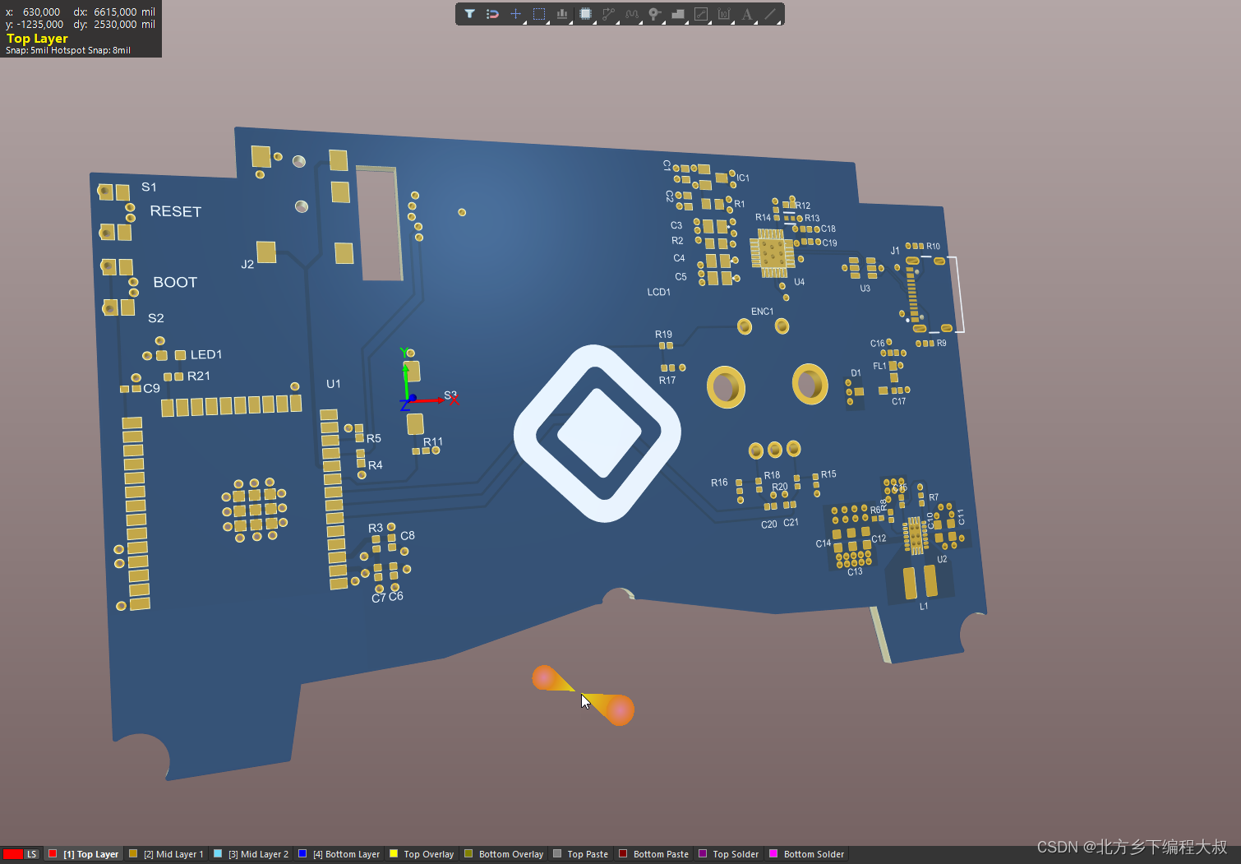Select the place dimension tool
This screenshot has width=1241, height=864.
click(x=724, y=14)
